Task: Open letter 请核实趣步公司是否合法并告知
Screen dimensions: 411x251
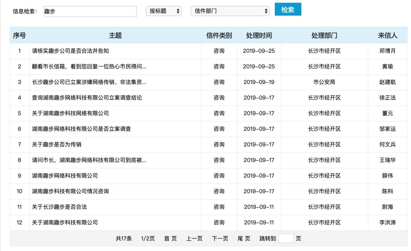Action: tap(70, 51)
